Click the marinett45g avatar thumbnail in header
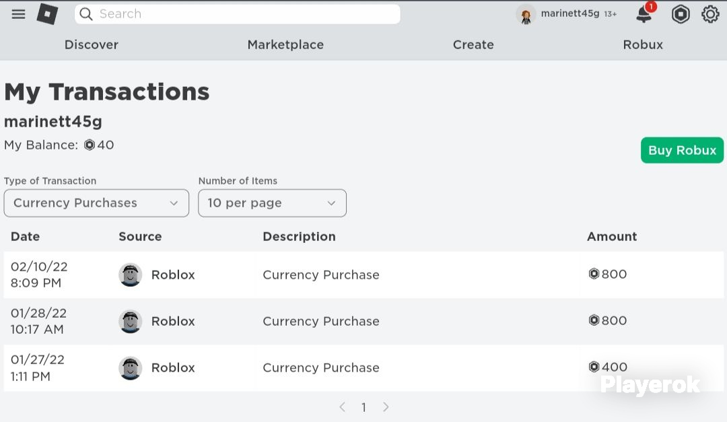Viewport: 727px width, 422px height. (526, 15)
